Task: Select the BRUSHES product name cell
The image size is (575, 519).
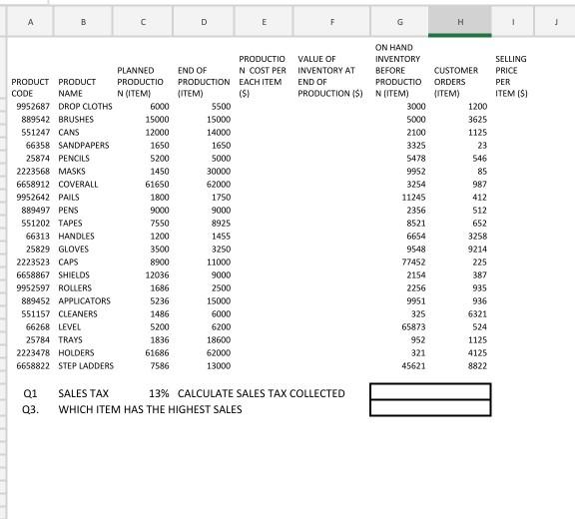Action: pos(76,120)
